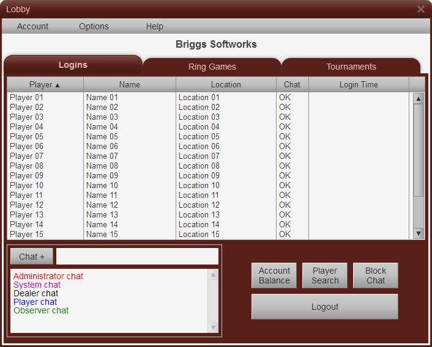The image size is (432, 347).
Task: Click the Chat column header
Action: coord(292,85)
